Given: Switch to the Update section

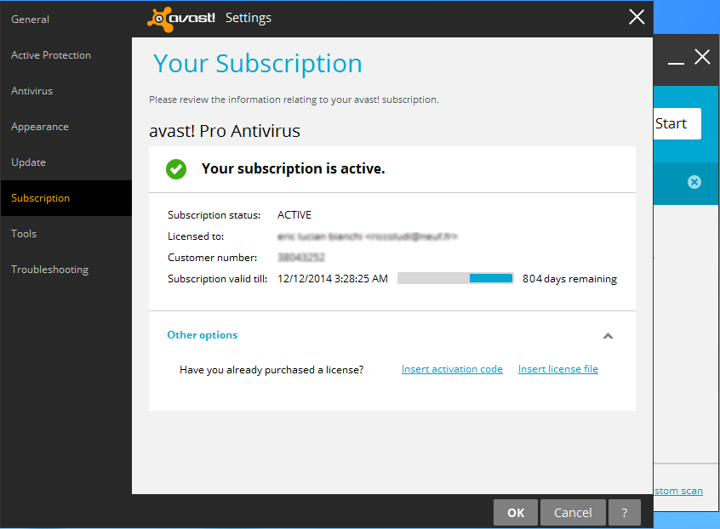Looking at the screenshot, I should [66, 162].
